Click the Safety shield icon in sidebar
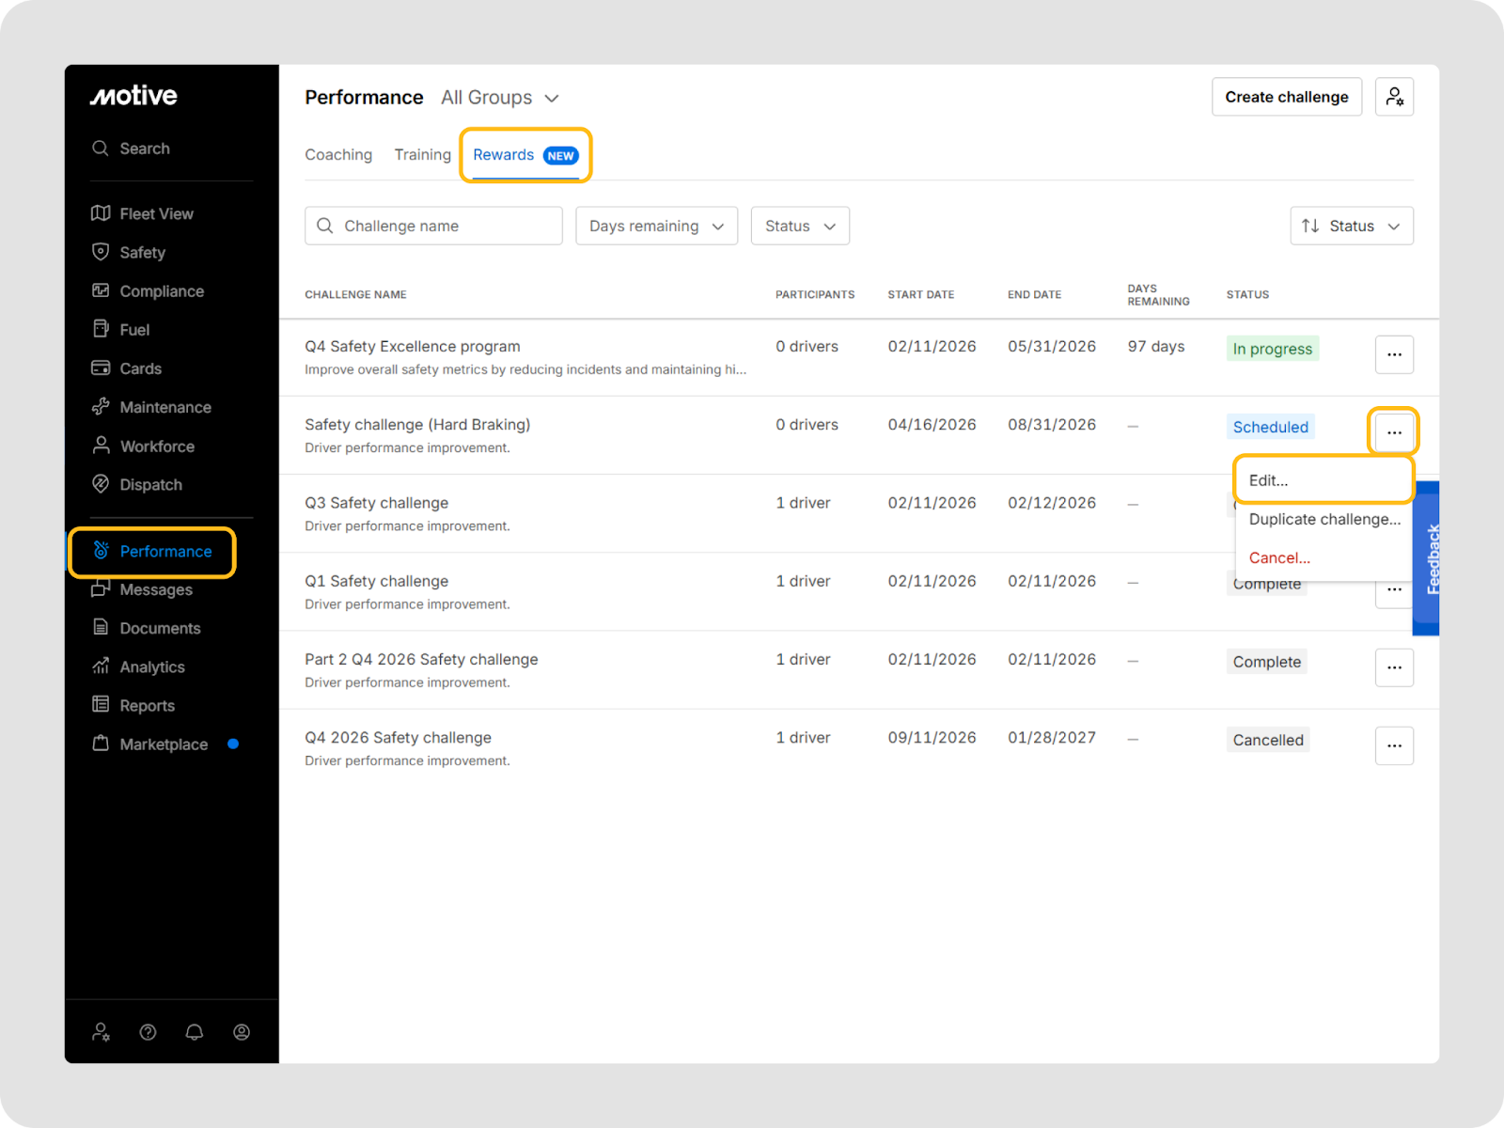1504x1128 pixels. click(x=101, y=252)
